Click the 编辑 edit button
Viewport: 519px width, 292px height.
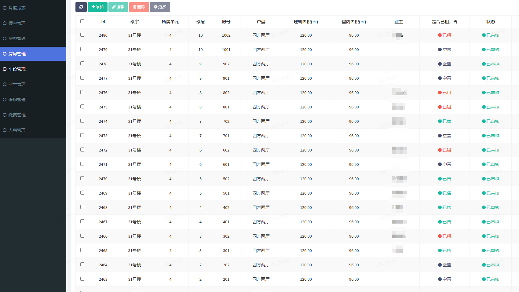pyautogui.click(x=118, y=7)
